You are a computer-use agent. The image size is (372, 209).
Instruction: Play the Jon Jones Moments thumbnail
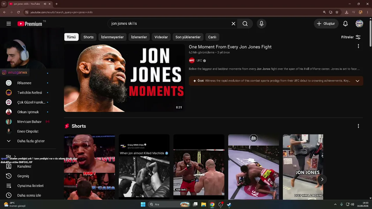124,78
